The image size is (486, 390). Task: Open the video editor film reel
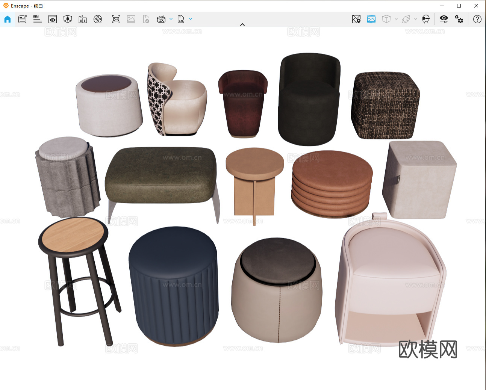click(x=98, y=19)
